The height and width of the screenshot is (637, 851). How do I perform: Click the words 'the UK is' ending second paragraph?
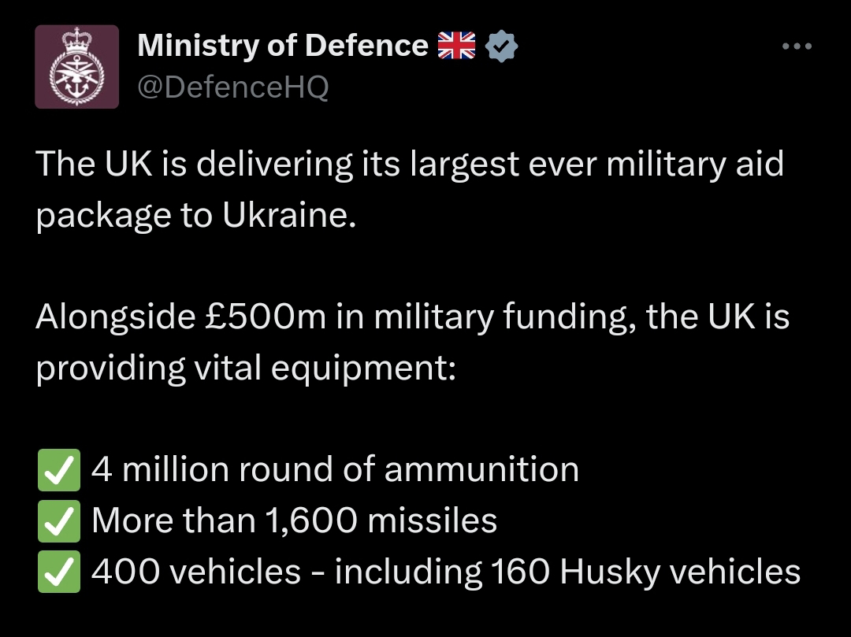pyautogui.click(x=718, y=317)
